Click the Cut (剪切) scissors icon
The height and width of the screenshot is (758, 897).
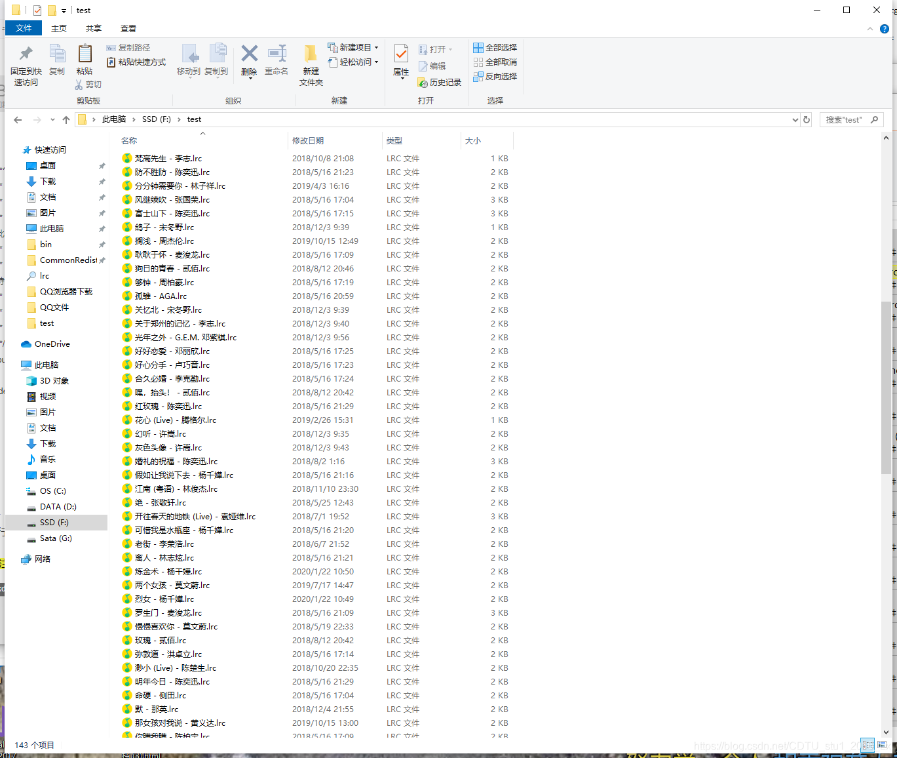pyautogui.click(x=79, y=85)
